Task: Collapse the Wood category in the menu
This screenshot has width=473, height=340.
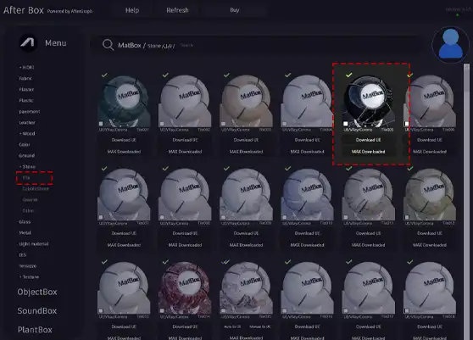Action: point(27,133)
